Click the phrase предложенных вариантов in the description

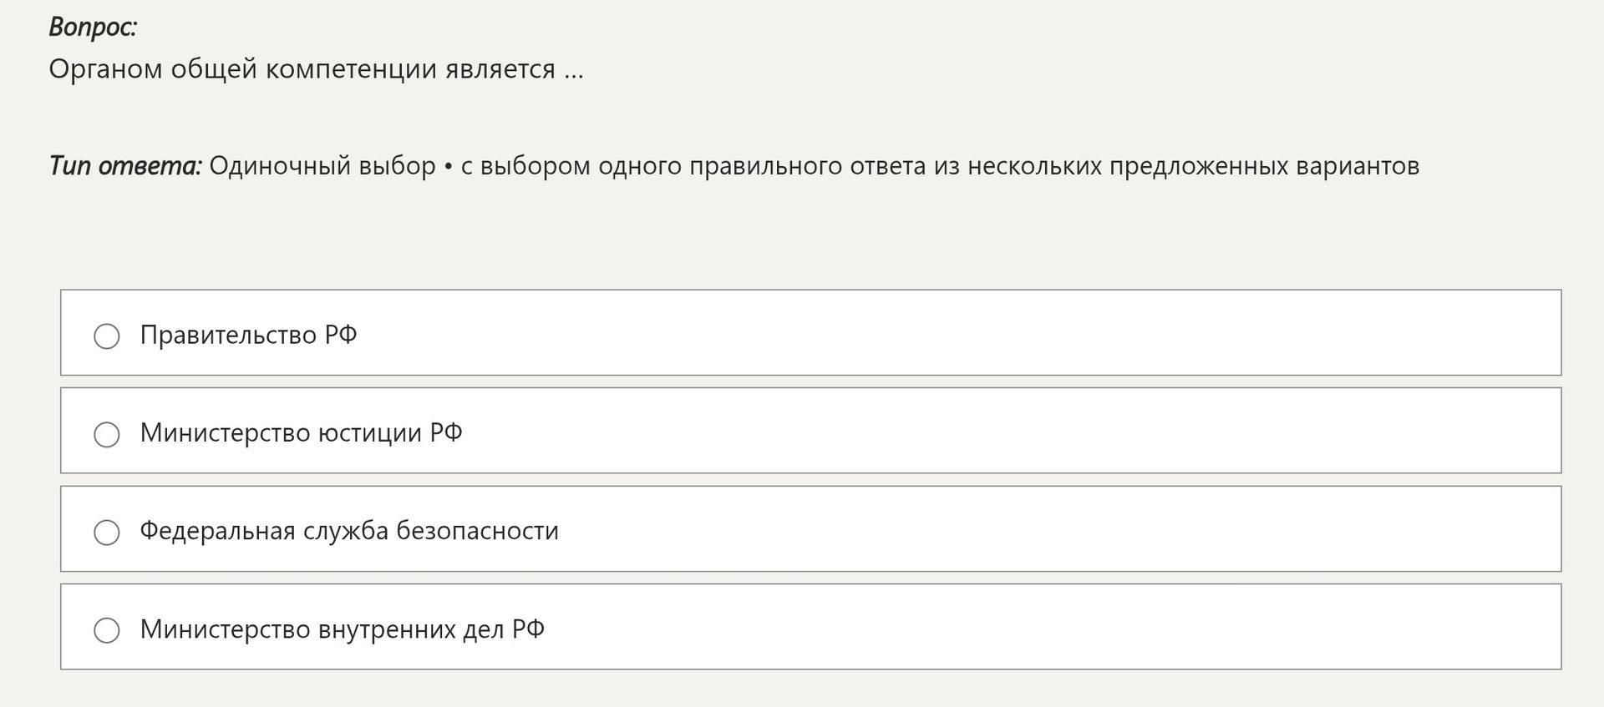(x=1265, y=166)
